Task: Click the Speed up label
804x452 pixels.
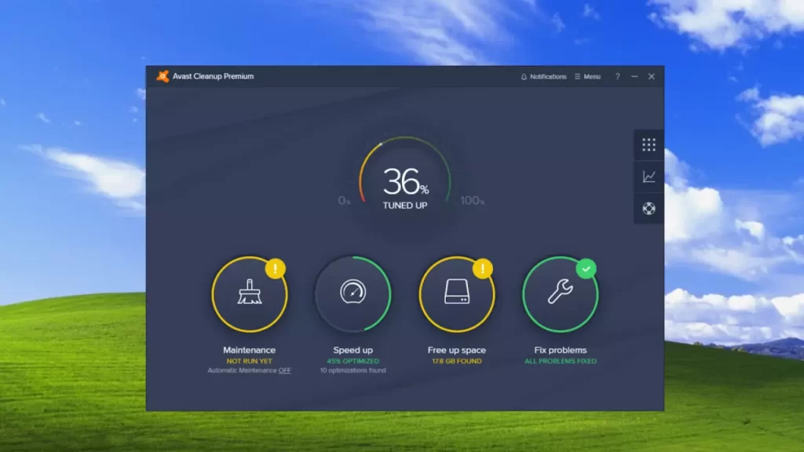Action: click(x=353, y=350)
